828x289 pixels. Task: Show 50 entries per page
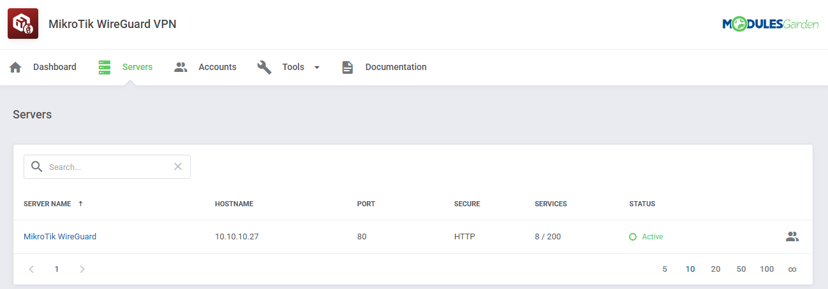741,269
